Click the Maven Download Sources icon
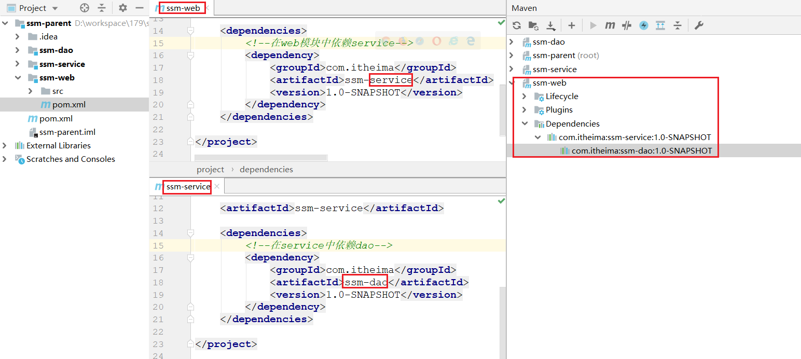This screenshot has height=359, width=801. pos(550,25)
